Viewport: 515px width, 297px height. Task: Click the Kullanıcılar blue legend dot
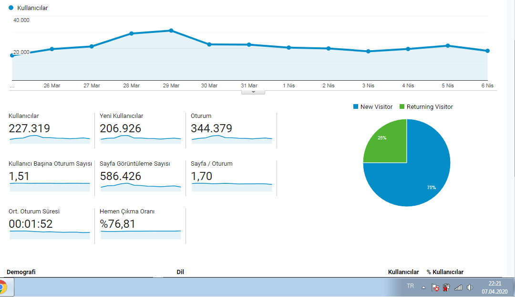11,8
